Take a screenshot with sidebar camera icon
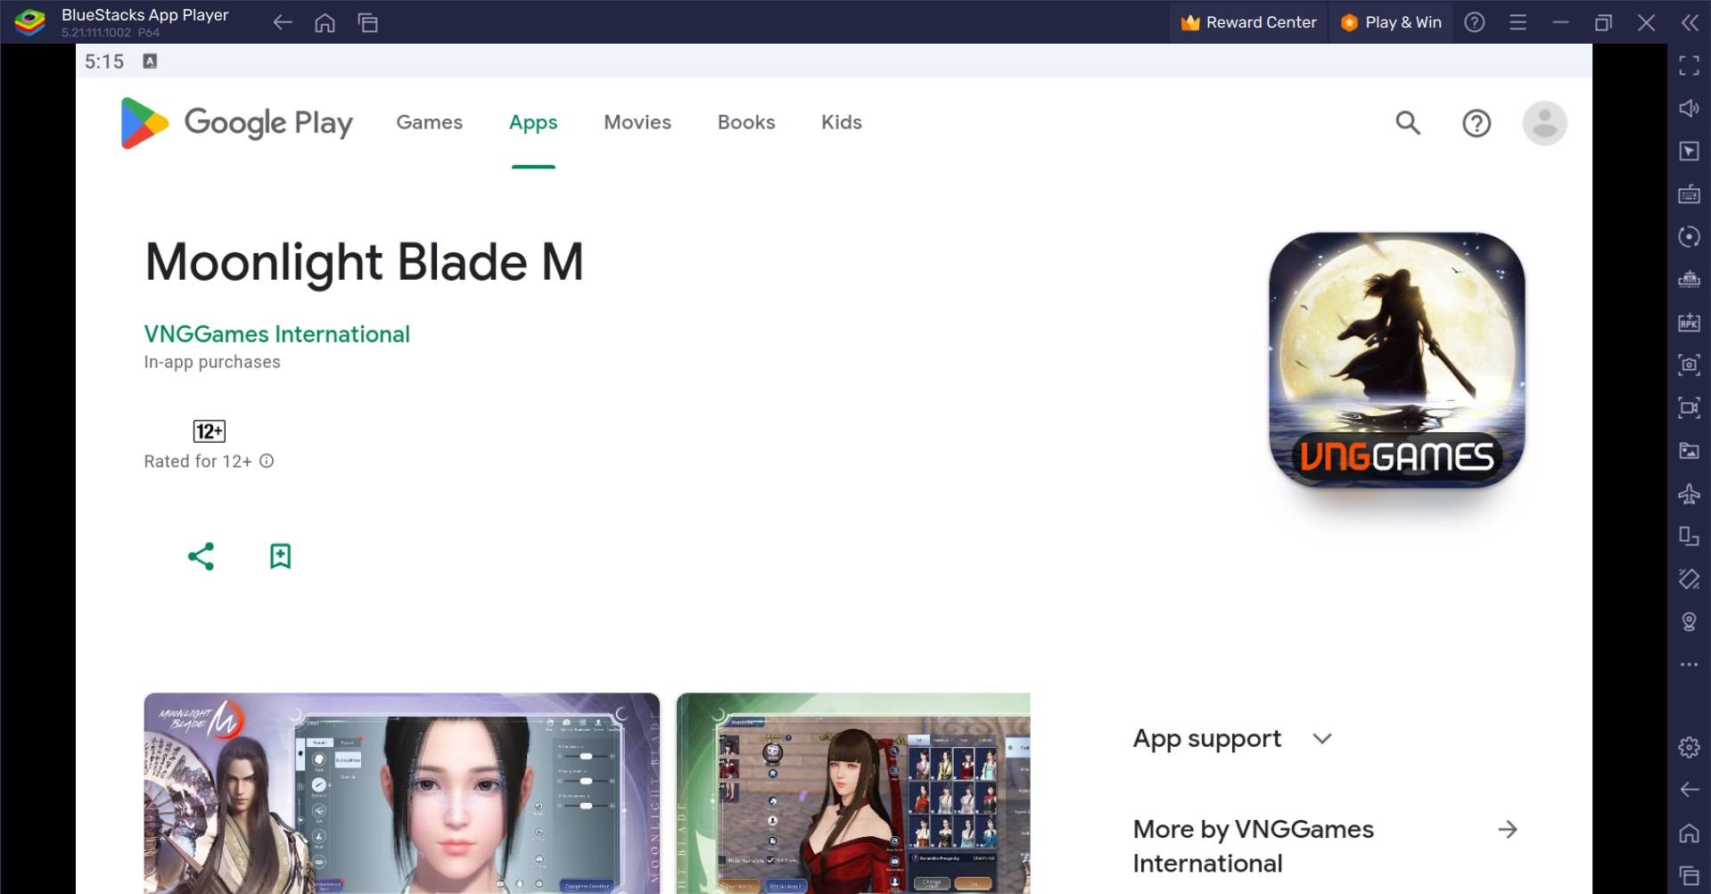Viewport: 1711px width, 894px height. click(1689, 365)
